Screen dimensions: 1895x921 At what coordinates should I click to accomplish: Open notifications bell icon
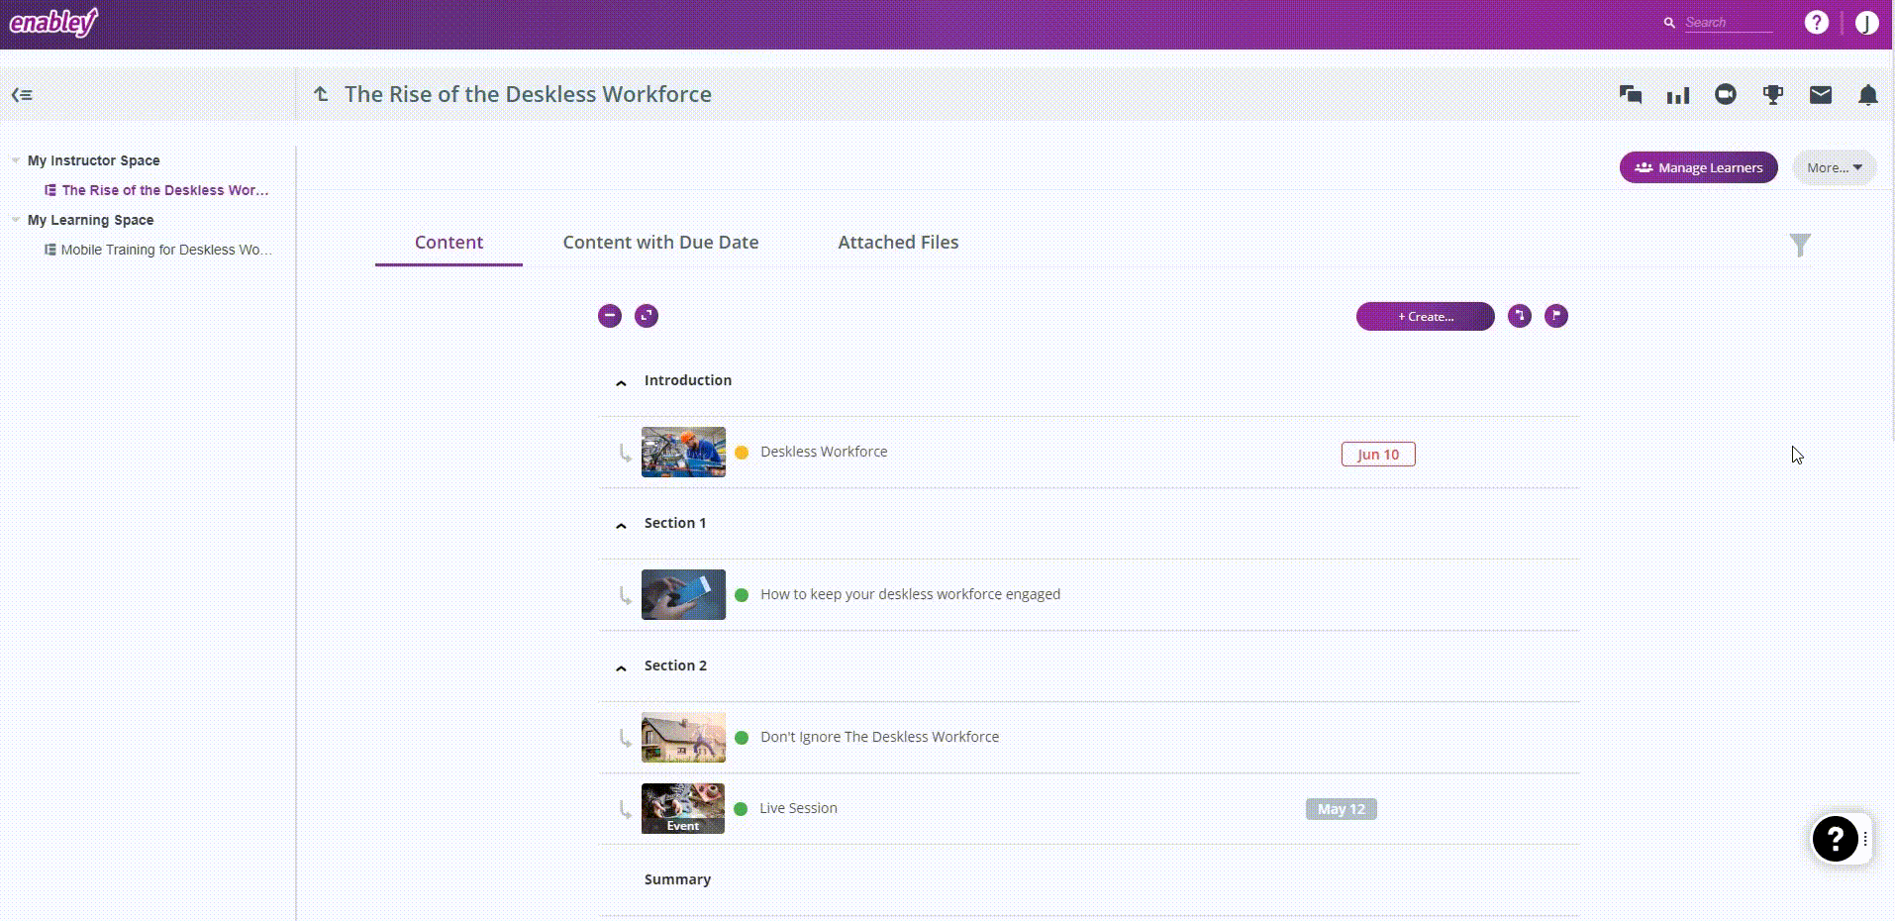pos(1867,95)
